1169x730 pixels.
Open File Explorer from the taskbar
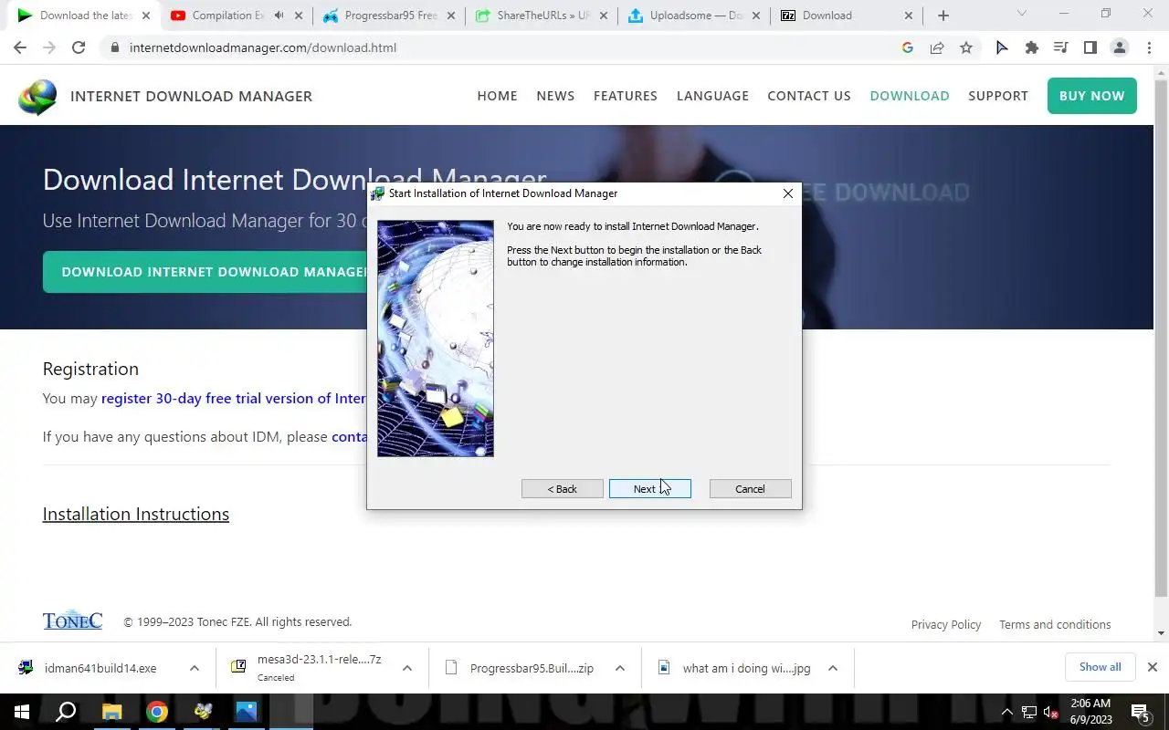pos(111,712)
